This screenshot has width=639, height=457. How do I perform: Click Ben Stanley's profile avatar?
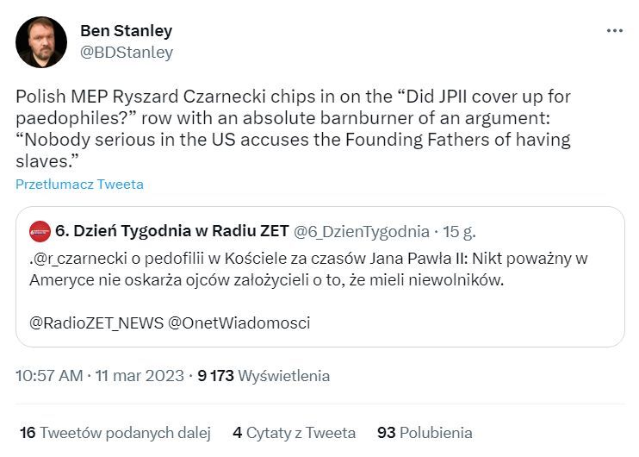(x=41, y=42)
